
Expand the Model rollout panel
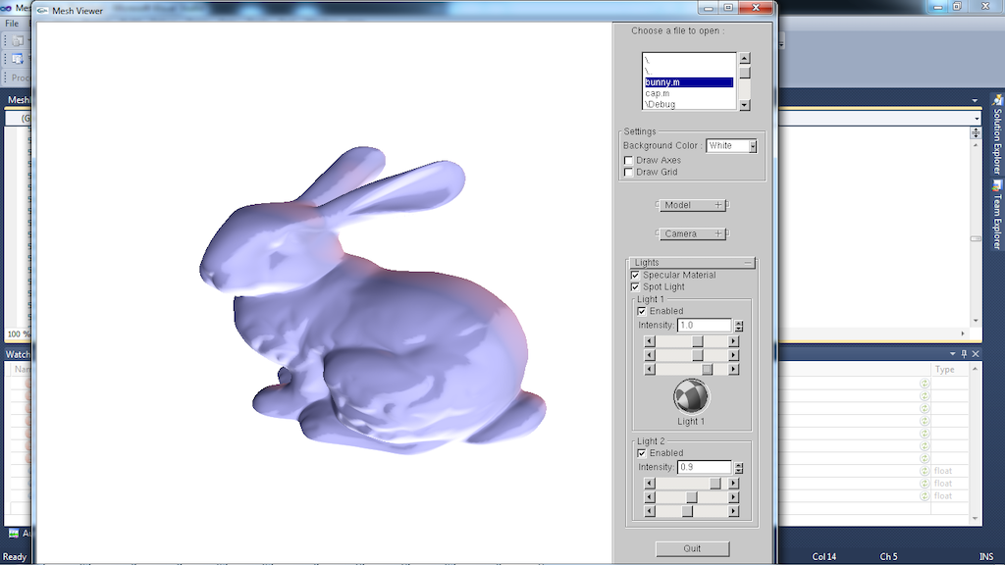tap(692, 205)
